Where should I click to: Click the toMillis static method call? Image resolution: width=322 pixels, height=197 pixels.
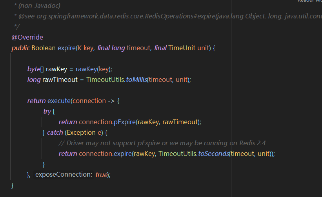(x=136, y=80)
